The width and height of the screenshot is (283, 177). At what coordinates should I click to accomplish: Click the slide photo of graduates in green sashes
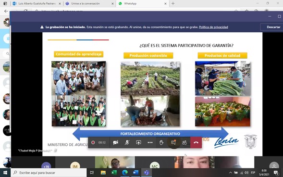(x=79, y=111)
